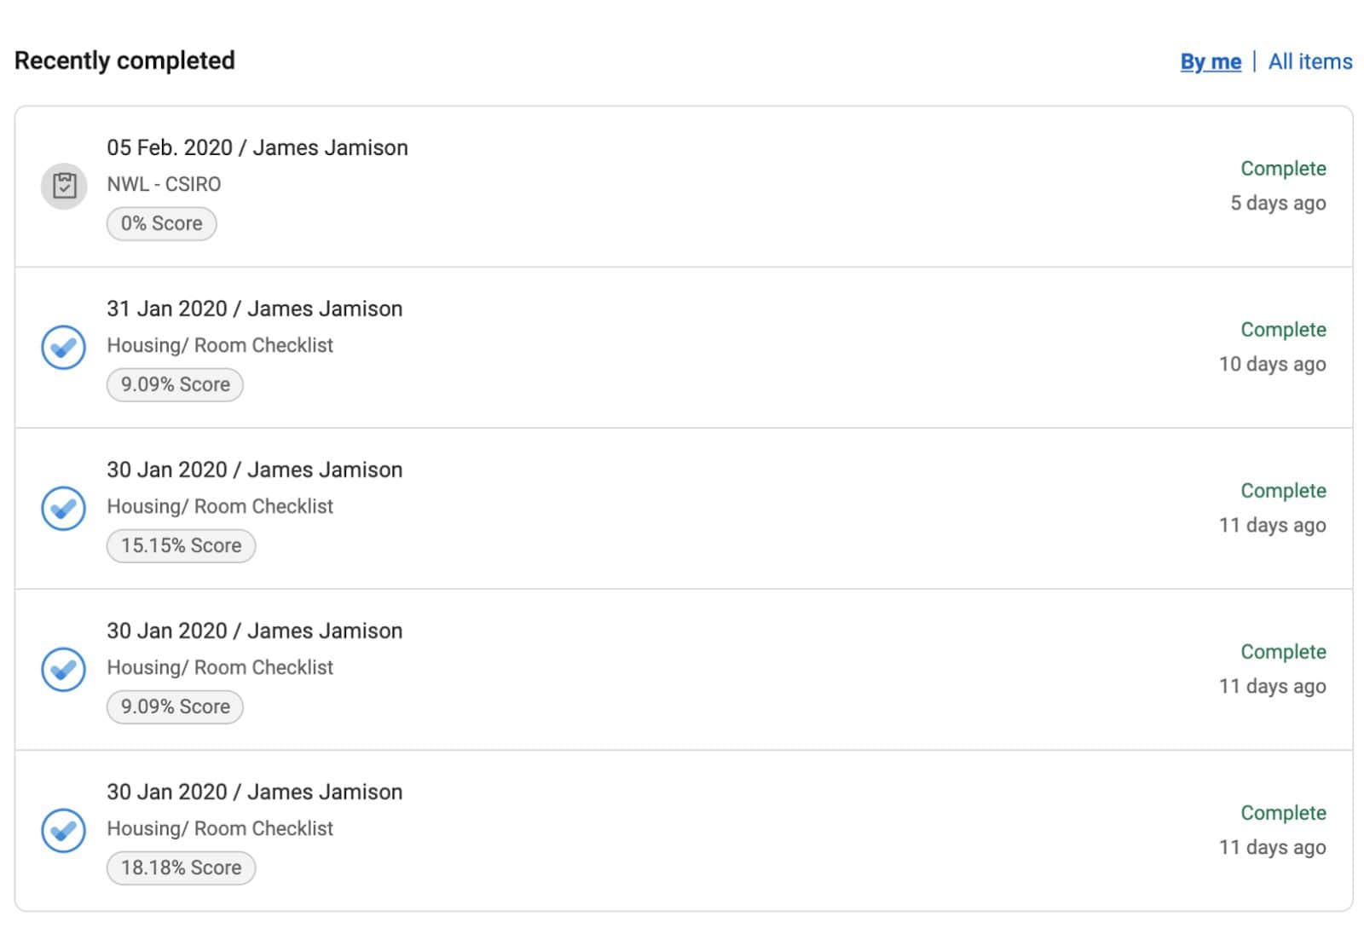Switch to All items filter
The width and height of the screenshot is (1364, 951).
pos(1309,61)
